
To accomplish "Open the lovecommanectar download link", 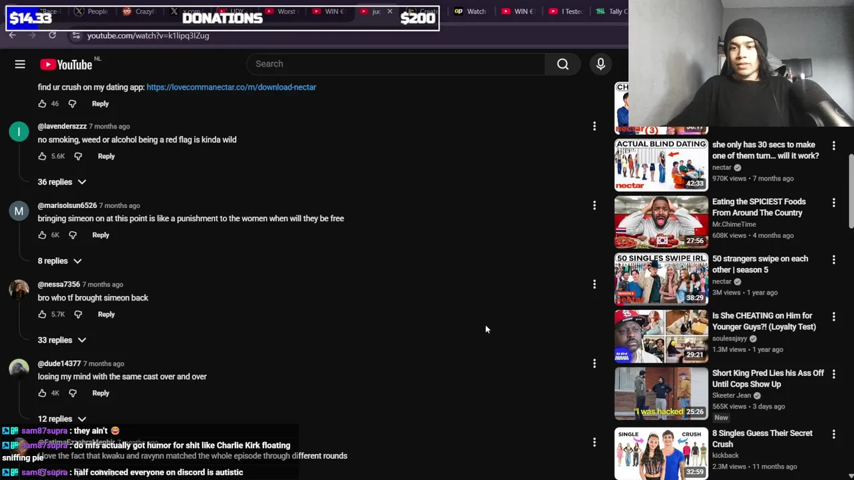I will point(231,87).
